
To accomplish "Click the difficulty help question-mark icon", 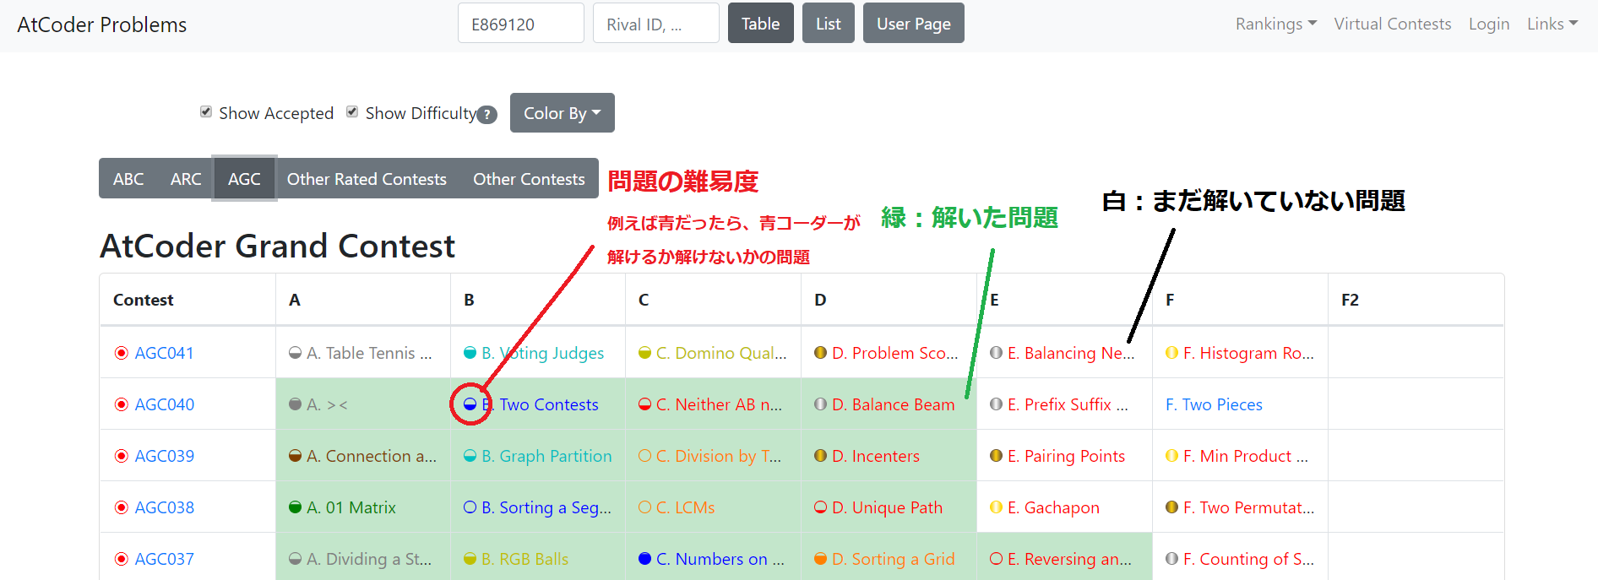I will 486,115.
